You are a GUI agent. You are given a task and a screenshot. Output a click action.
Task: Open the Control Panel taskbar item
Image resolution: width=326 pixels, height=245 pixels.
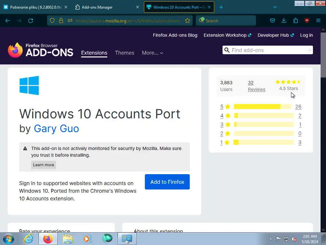click(127, 239)
